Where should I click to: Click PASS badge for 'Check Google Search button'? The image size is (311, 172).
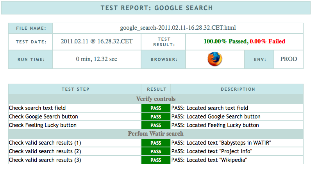[156, 116]
